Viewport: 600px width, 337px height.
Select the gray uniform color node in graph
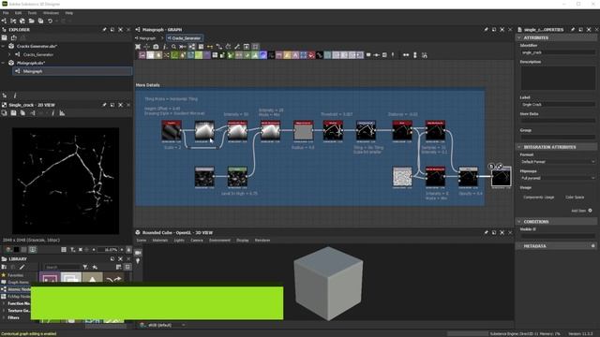tap(304, 131)
